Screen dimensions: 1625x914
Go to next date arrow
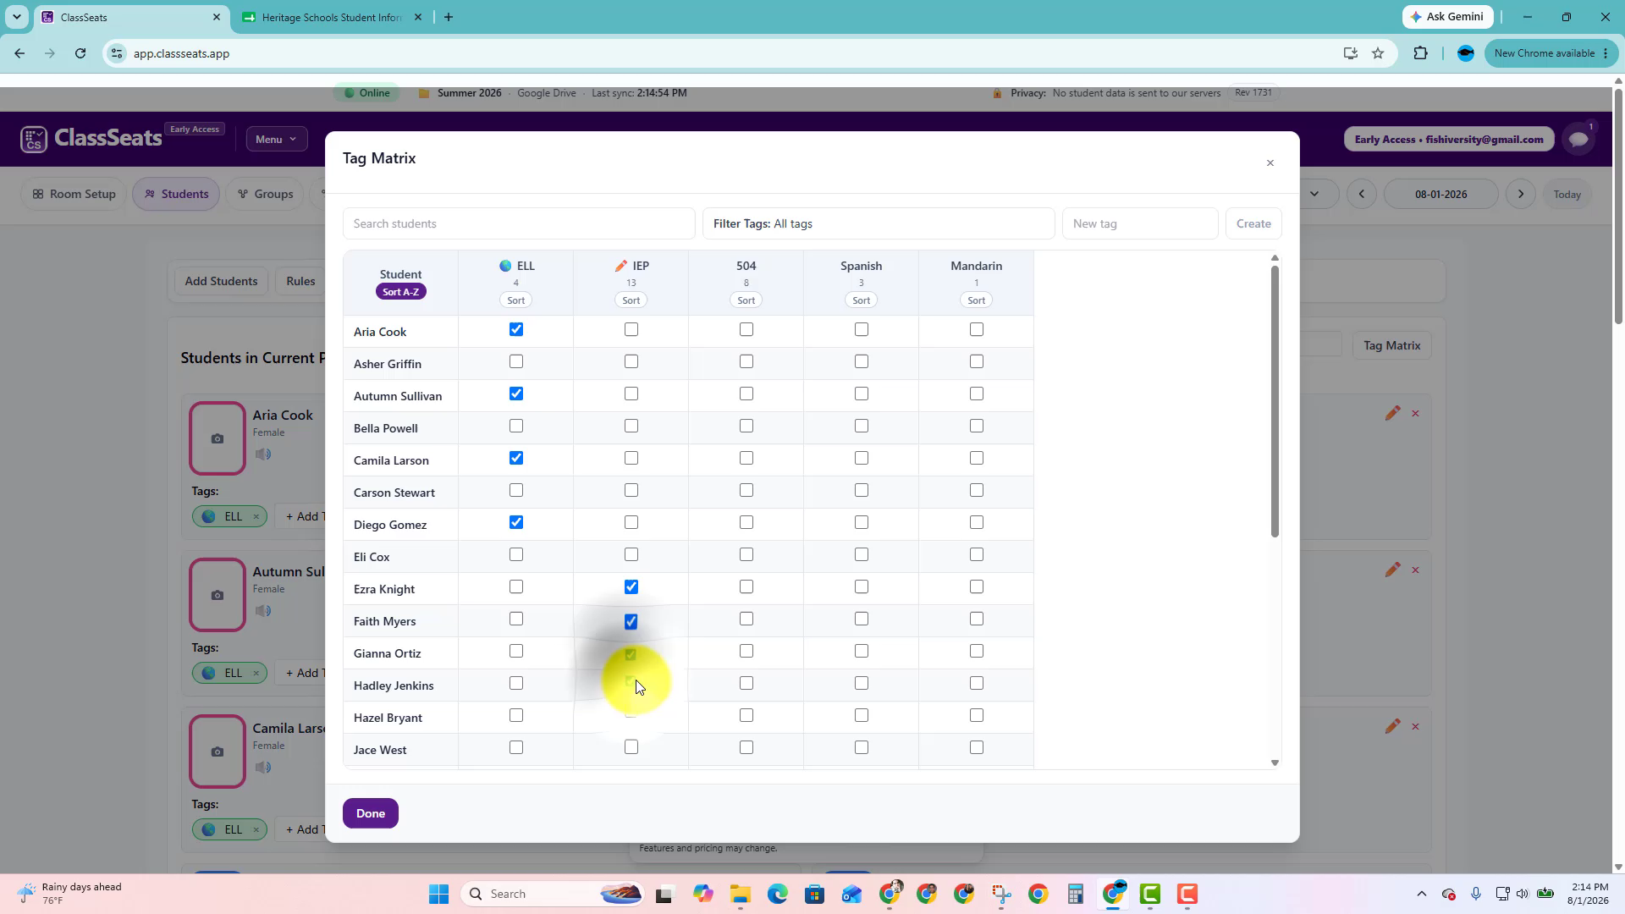click(x=1520, y=194)
